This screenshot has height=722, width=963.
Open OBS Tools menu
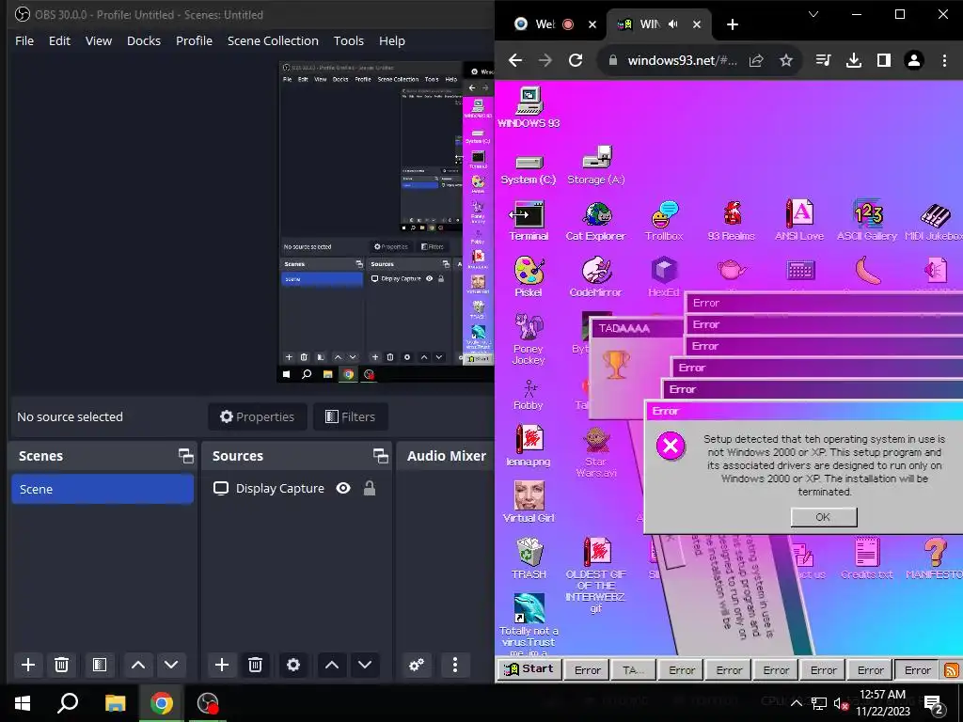pos(349,40)
